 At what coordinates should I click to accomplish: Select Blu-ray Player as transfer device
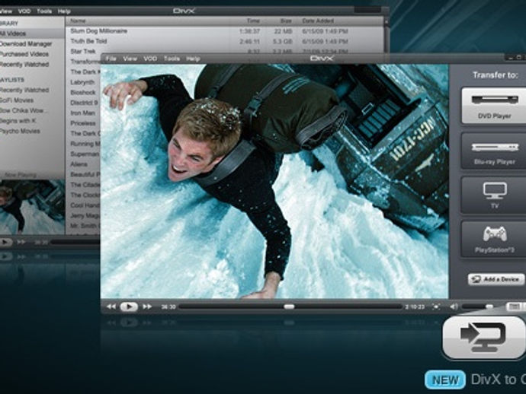494,151
